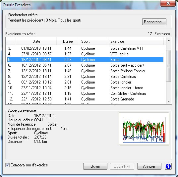Click scrollbar down arrow in exercise list
178x177 pixels.
point(169,101)
